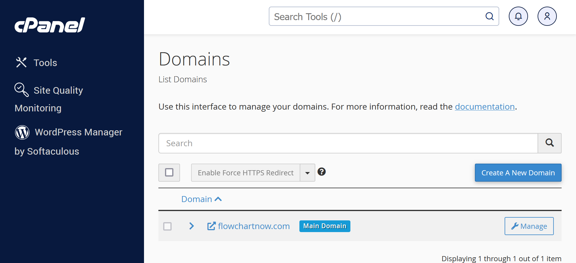Viewport: 576px width, 263px height.
Task: Open the user account menu
Action: point(547,16)
